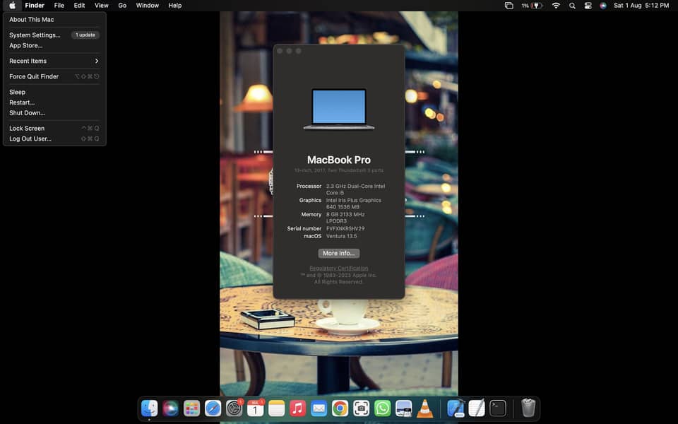Open the Regulatory Certification link
Viewport: 678px width, 424px height.
tap(338, 269)
